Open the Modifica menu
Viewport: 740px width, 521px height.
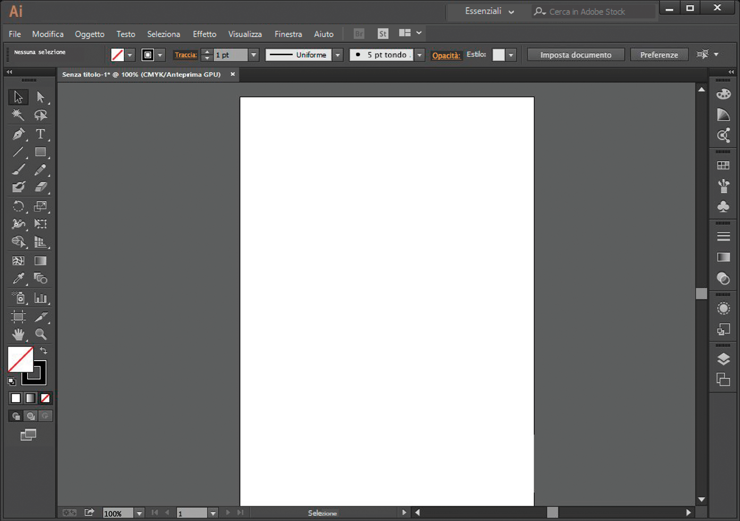[x=48, y=34]
